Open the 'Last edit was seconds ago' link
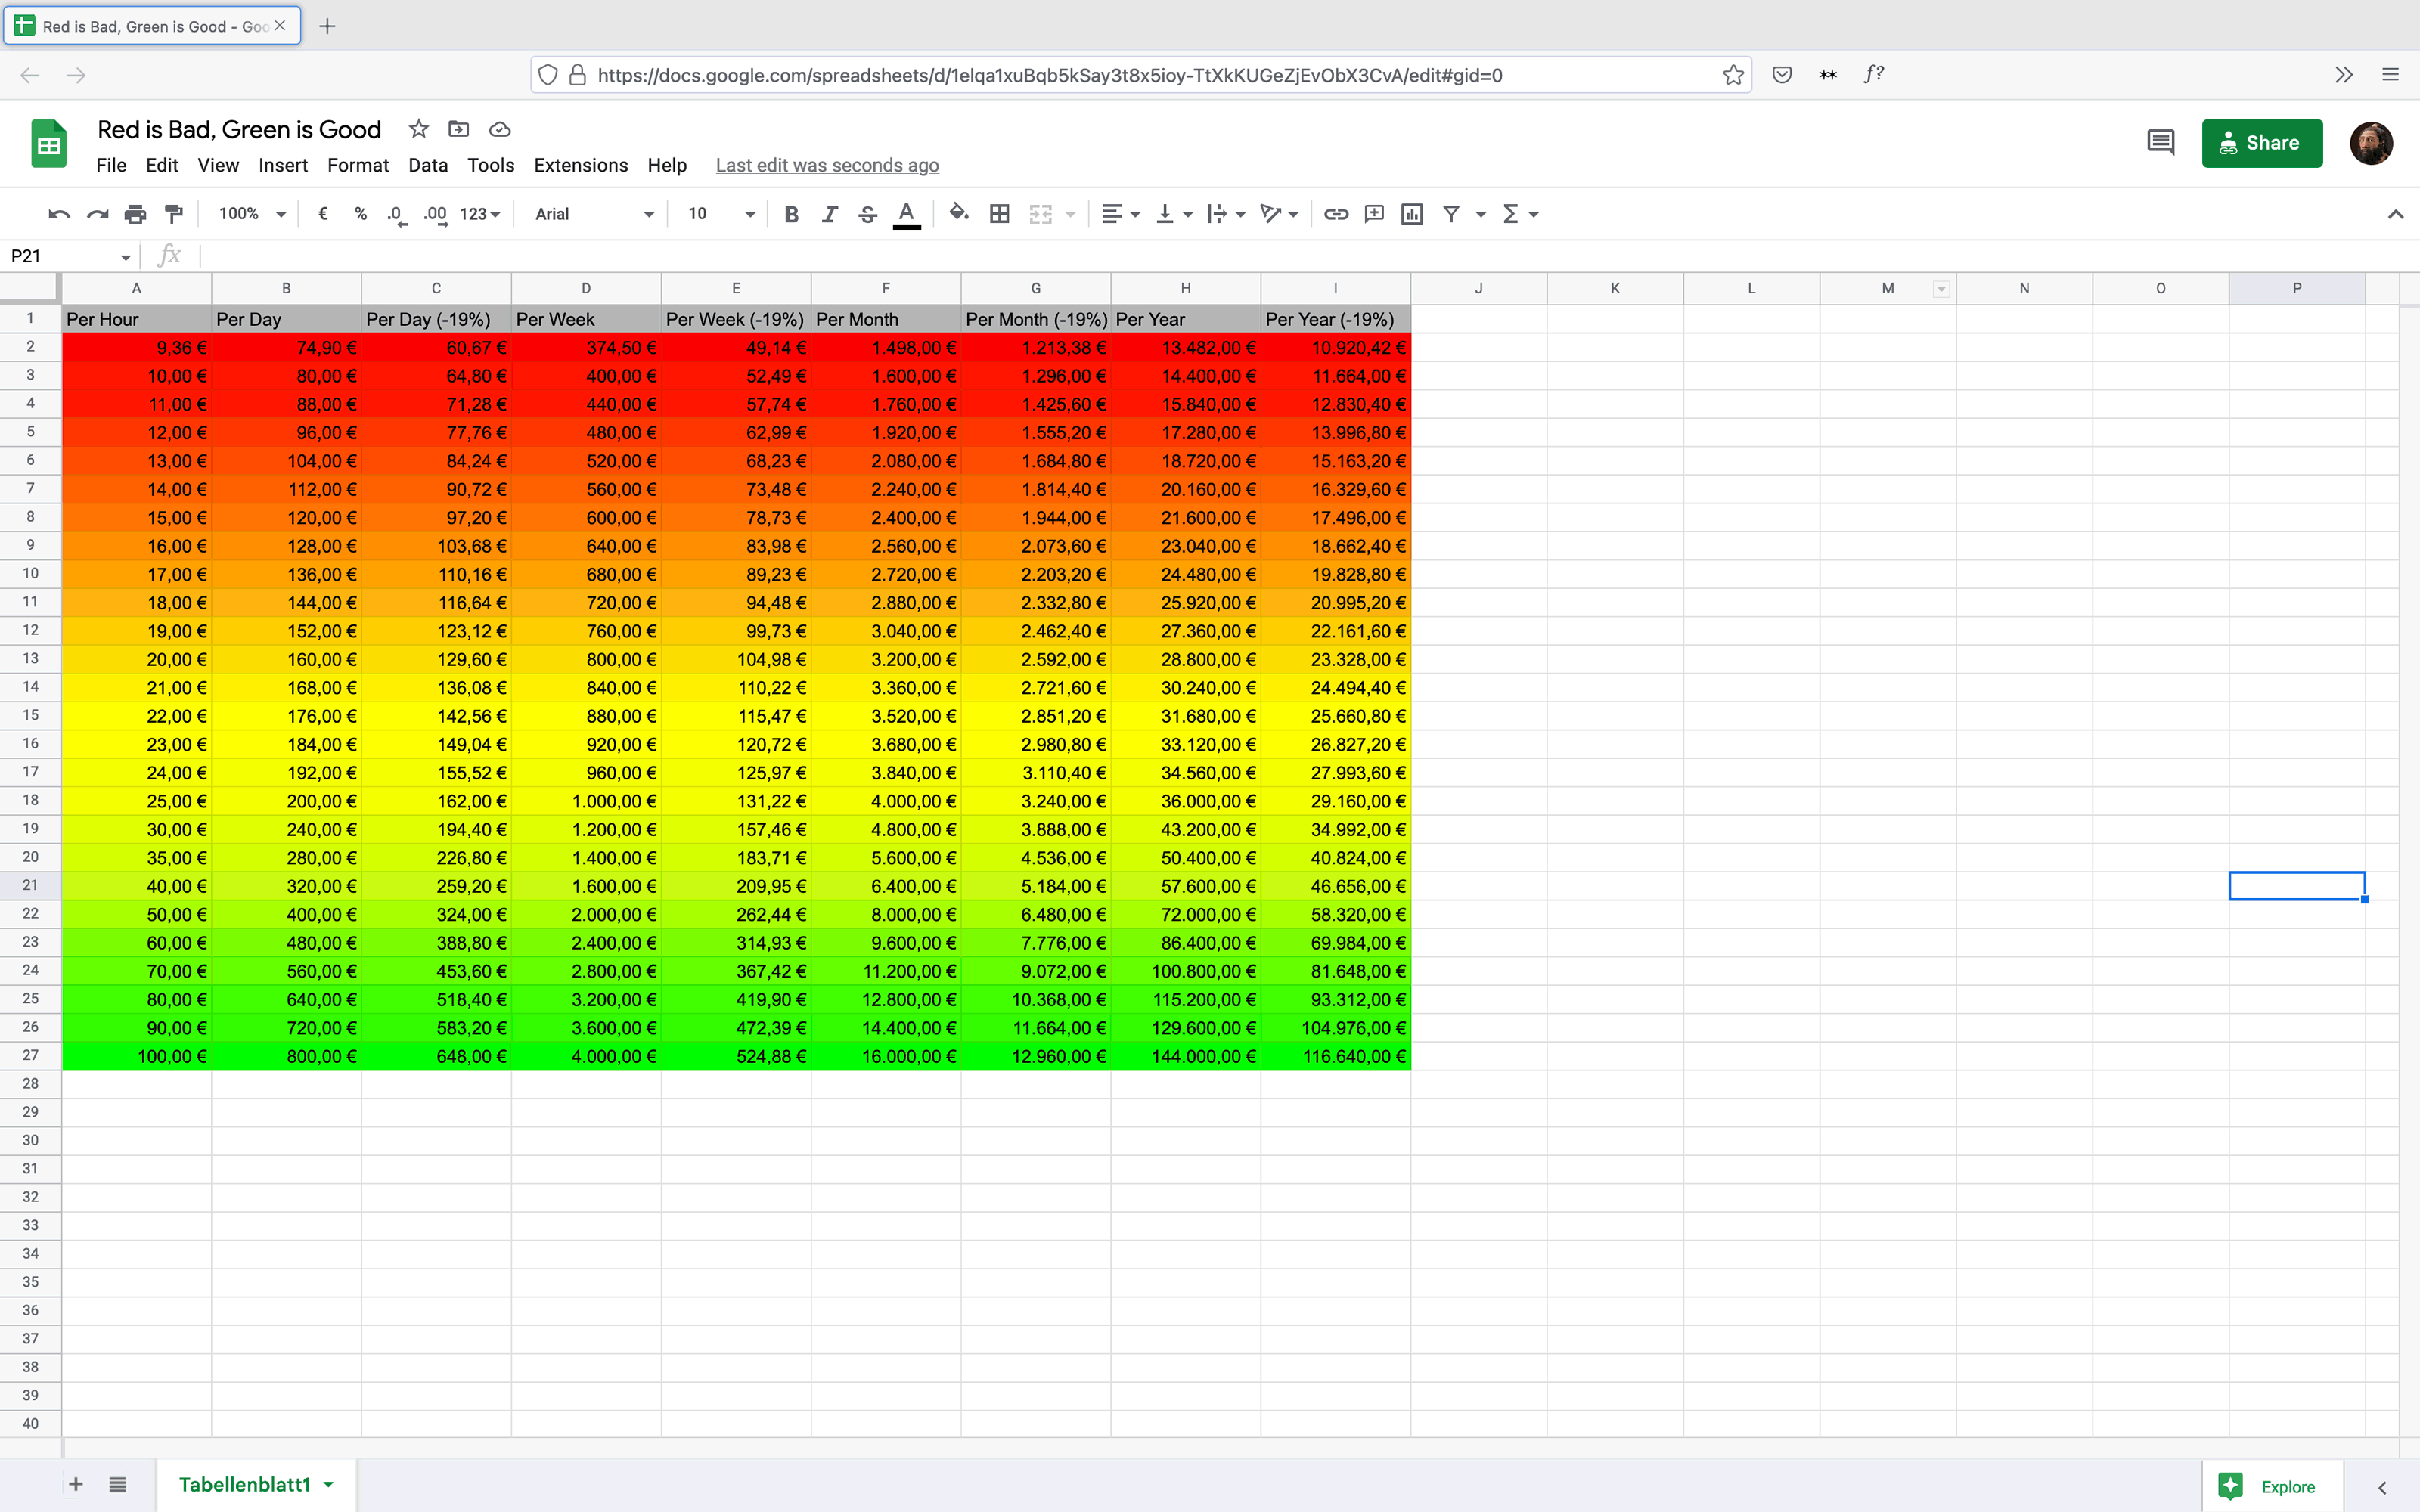The width and height of the screenshot is (2420, 1512). pyautogui.click(x=827, y=165)
